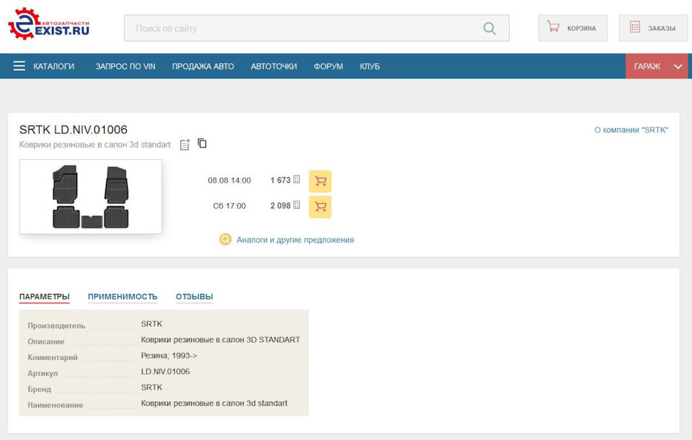Click the article value LD.NIV.01006

pos(165,372)
